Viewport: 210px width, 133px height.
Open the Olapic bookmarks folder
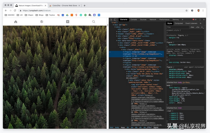(29, 15)
